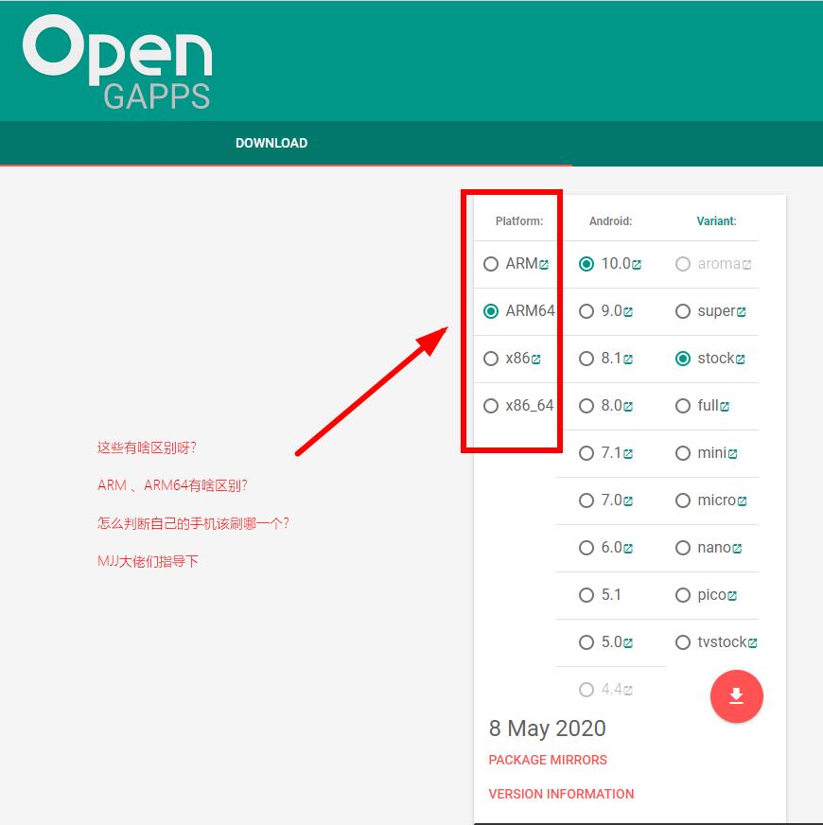Pick the aroma variant radio button
The width and height of the screenshot is (823, 825).
pos(682,264)
